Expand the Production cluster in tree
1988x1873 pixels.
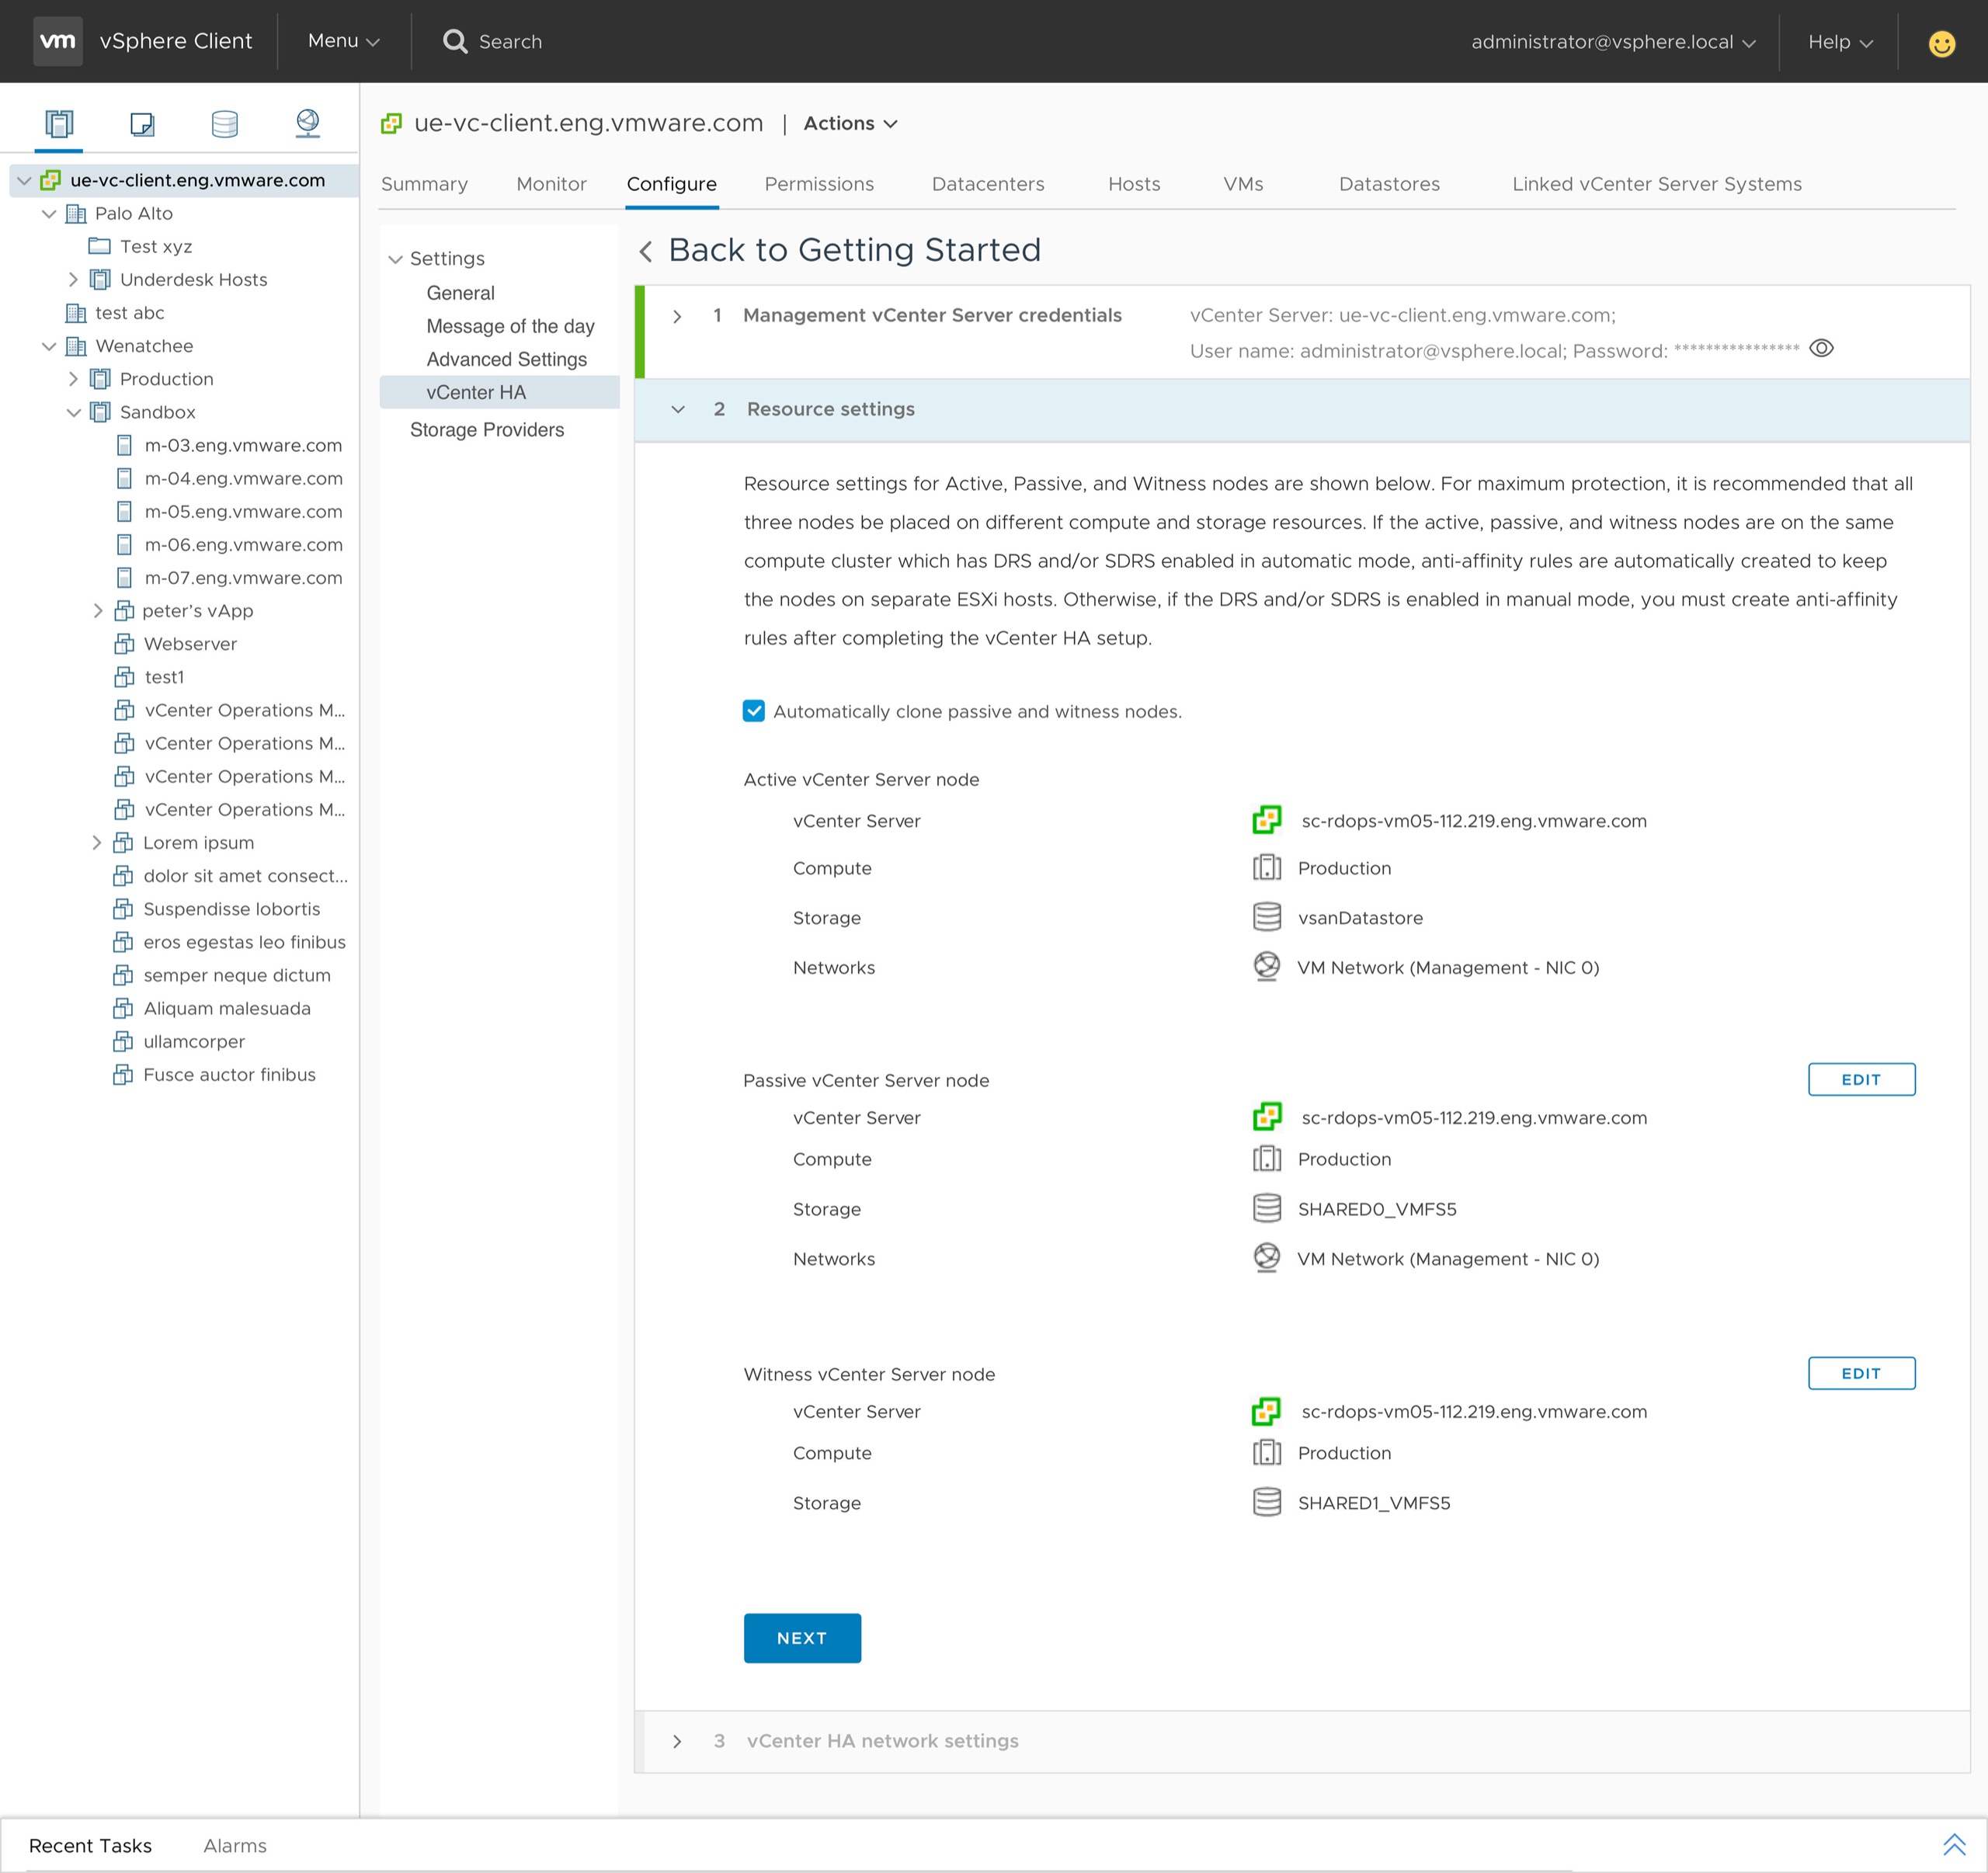(x=74, y=379)
